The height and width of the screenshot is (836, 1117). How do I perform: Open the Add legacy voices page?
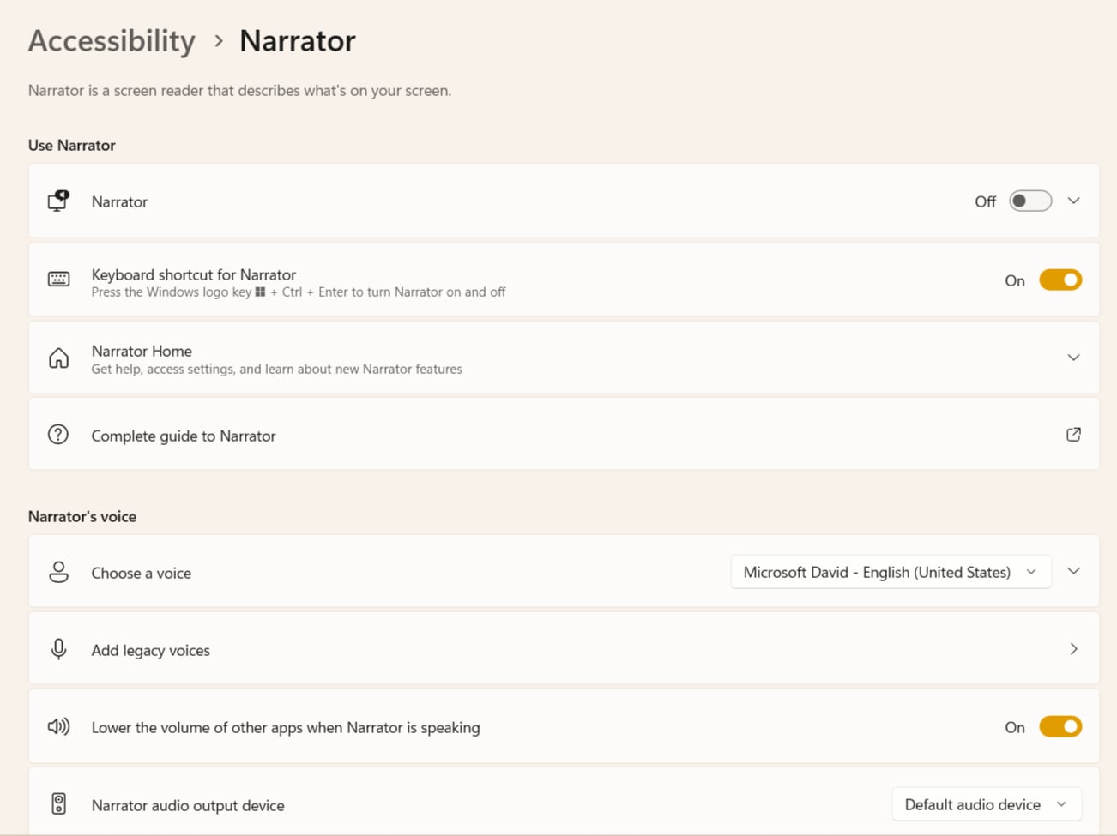1073,649
